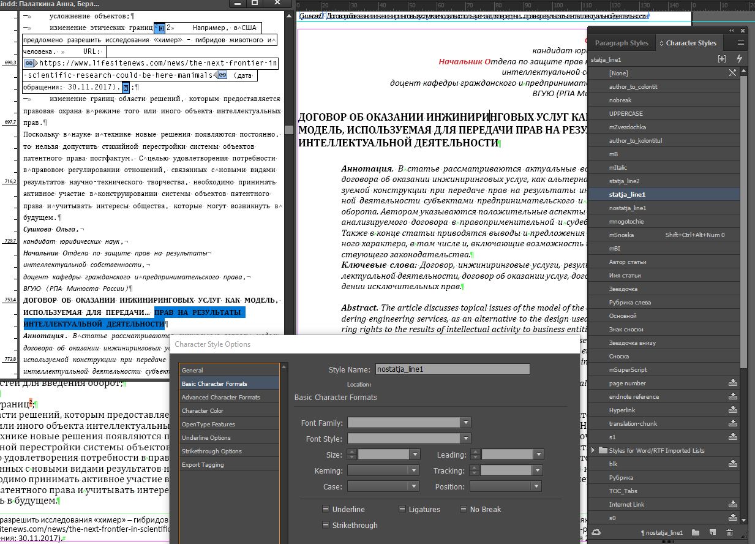Click the imported icon beside Internet Link

pos(732,504)
